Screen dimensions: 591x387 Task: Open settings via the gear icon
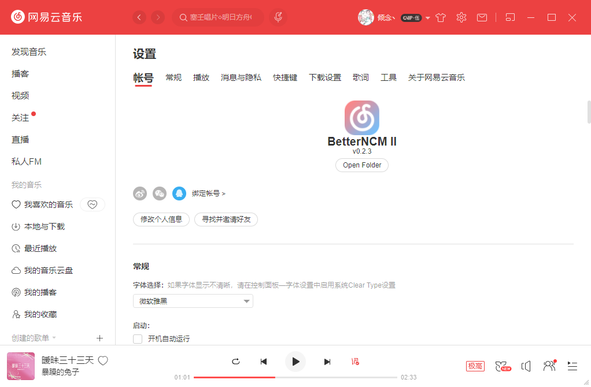461,17
